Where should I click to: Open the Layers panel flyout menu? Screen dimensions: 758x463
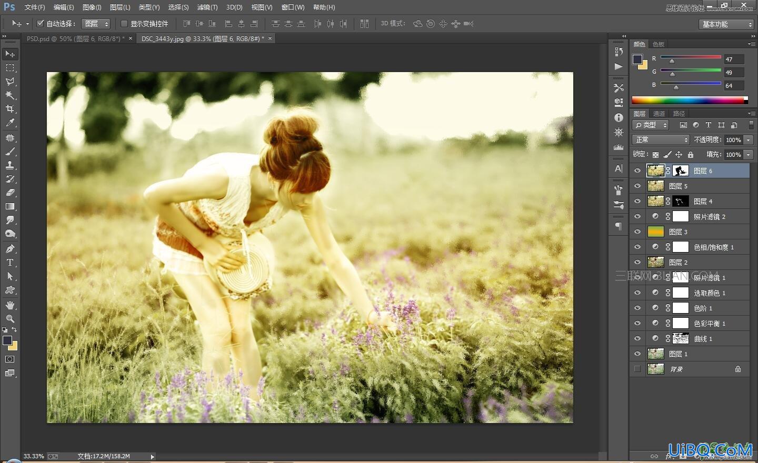point(751,113)
